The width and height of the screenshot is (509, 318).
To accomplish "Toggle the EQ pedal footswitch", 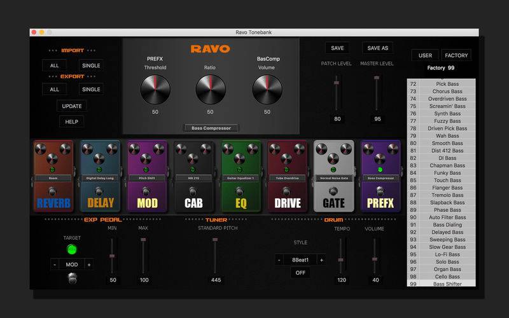I will [x=240, y=191].
